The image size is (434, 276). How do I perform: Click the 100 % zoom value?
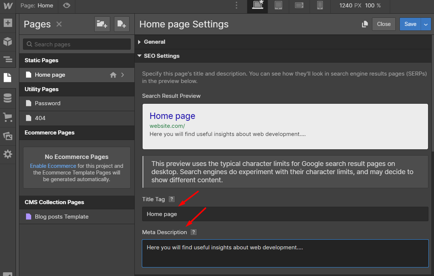372,6
